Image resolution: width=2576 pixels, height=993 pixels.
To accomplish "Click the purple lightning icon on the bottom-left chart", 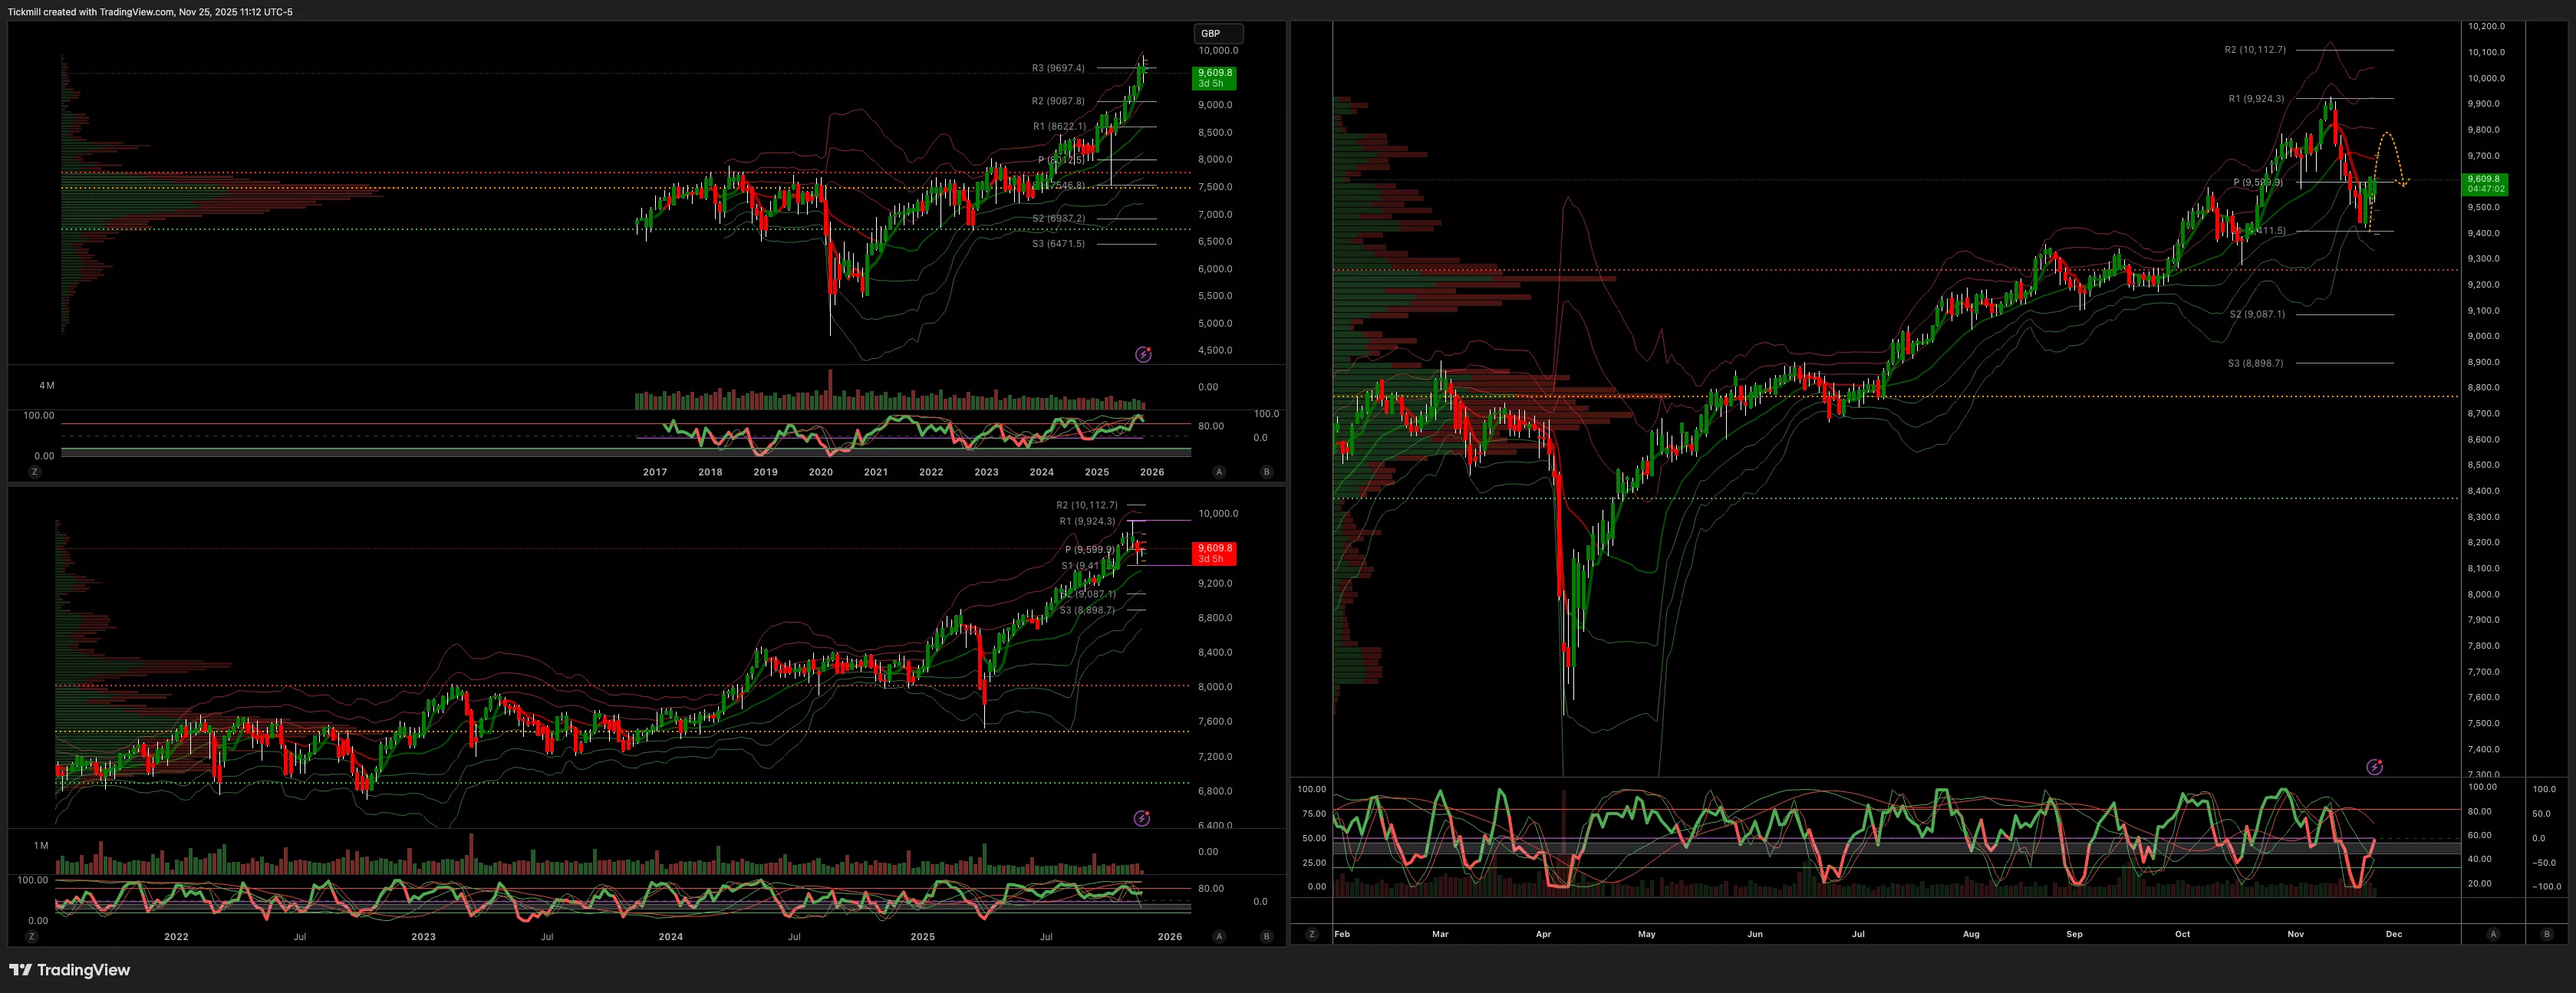I will tap(1141, 818).
